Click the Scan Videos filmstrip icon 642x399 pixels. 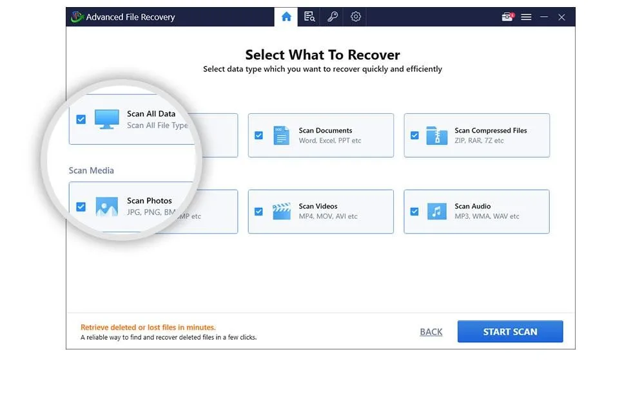click(x=281, y=212)
